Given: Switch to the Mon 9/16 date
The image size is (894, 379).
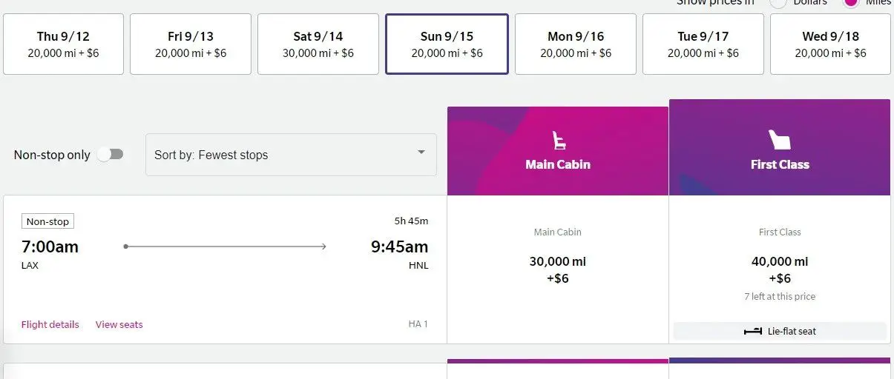Looking at the screenshot, I should (x=576, y=44).
